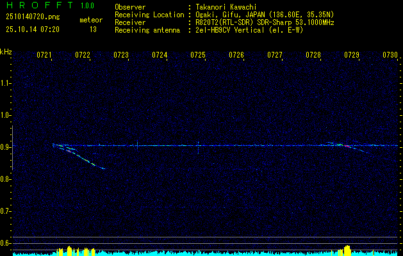The height and width of the screenshot is (256, 403).
Task: Click the 1.1 kHz axis label
Action: point(4,83)
